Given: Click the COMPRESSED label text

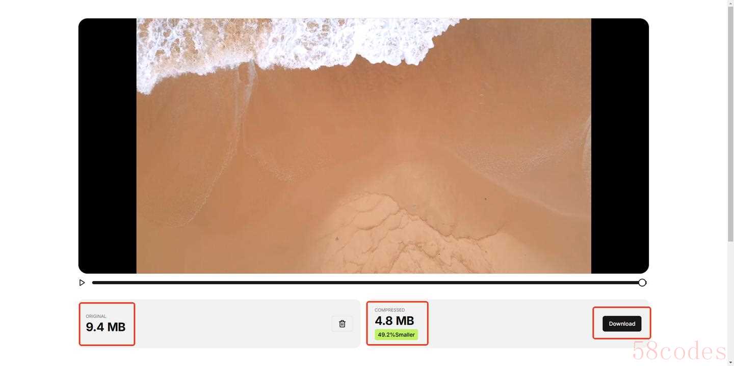Looking at the screenshot, I should click(x=390, y=310).
